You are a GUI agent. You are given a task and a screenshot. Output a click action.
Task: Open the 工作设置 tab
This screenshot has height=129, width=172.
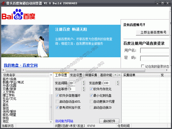click(x=61, y=75)
